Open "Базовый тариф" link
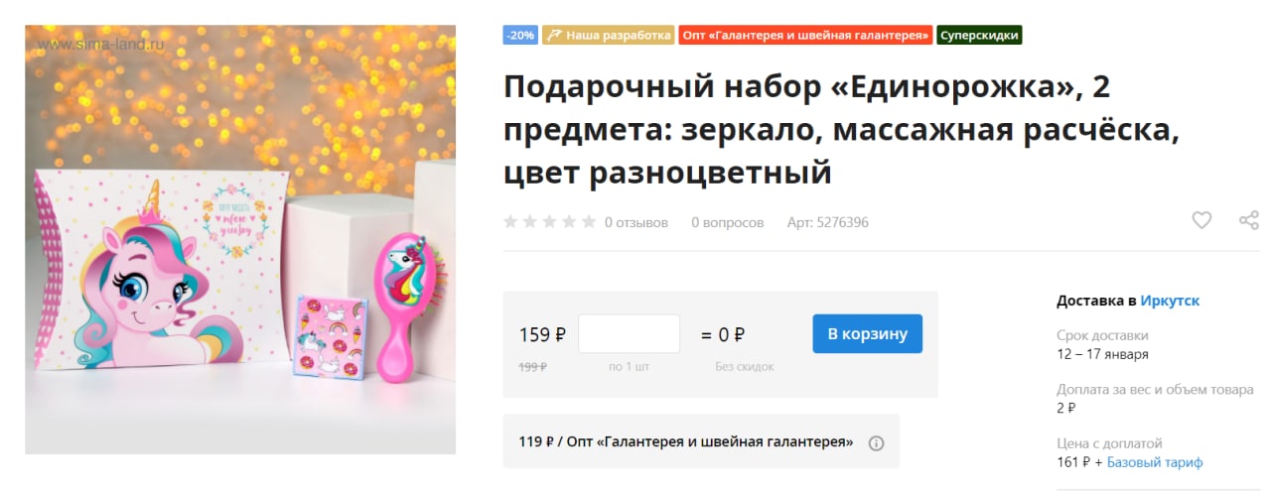This screenshot has width=1271, height=492. pyautogui.click(x=1155, y=462)
